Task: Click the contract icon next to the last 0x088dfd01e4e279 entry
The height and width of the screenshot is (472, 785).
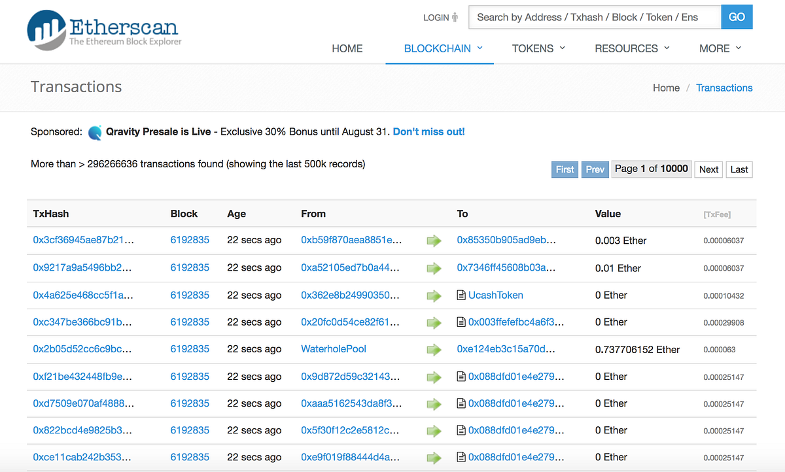Action: coord(461,457)
